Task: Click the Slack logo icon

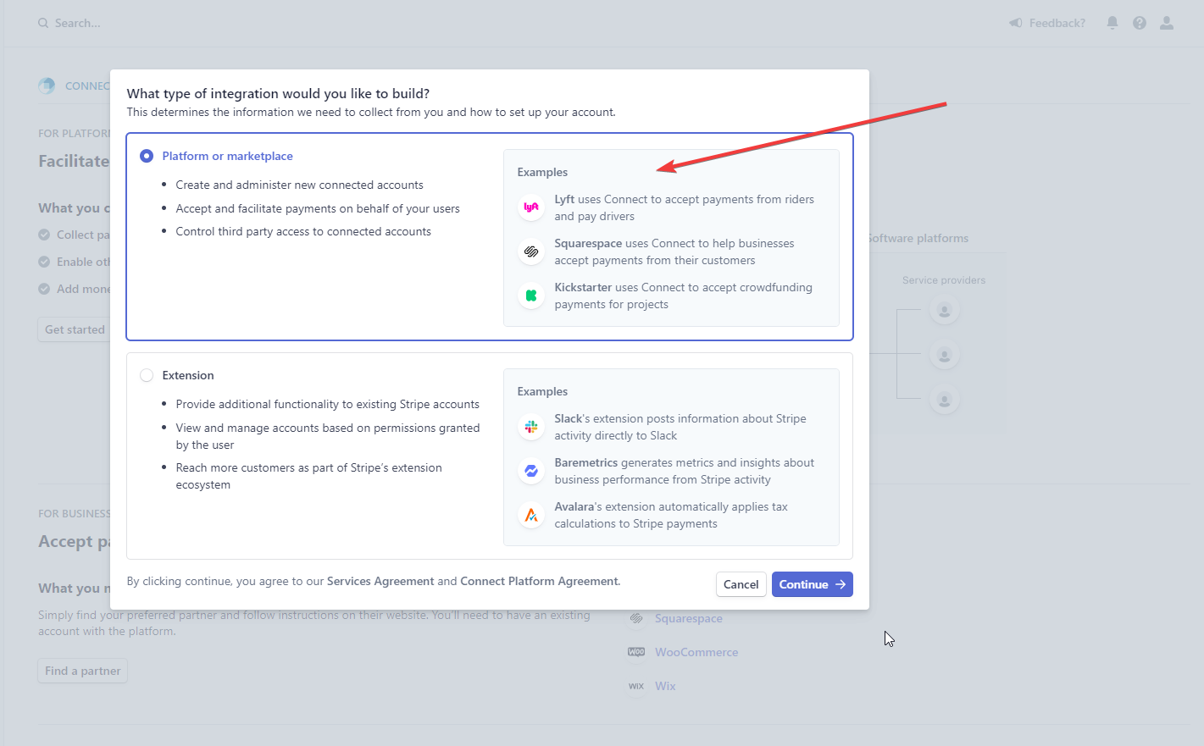Action: 531,426
